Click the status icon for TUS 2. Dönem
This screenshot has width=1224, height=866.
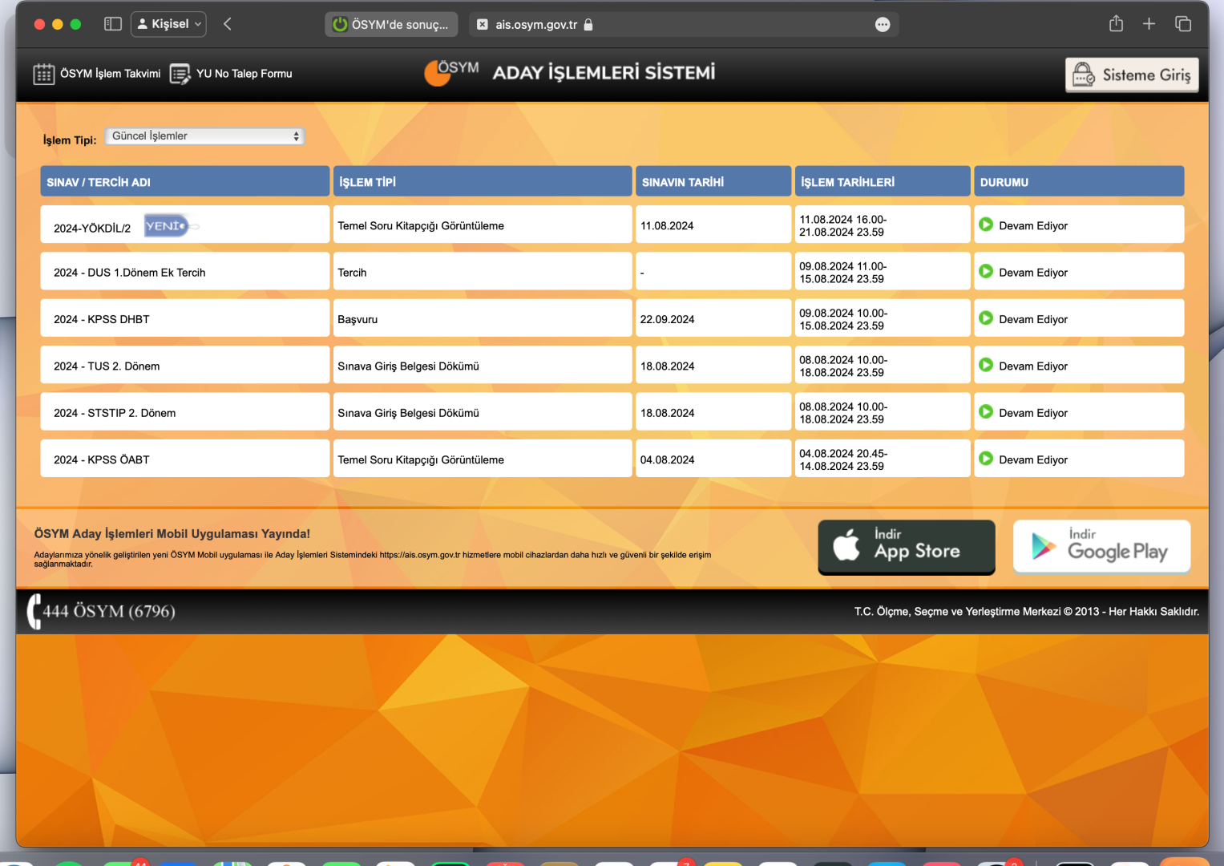[986, 365]
